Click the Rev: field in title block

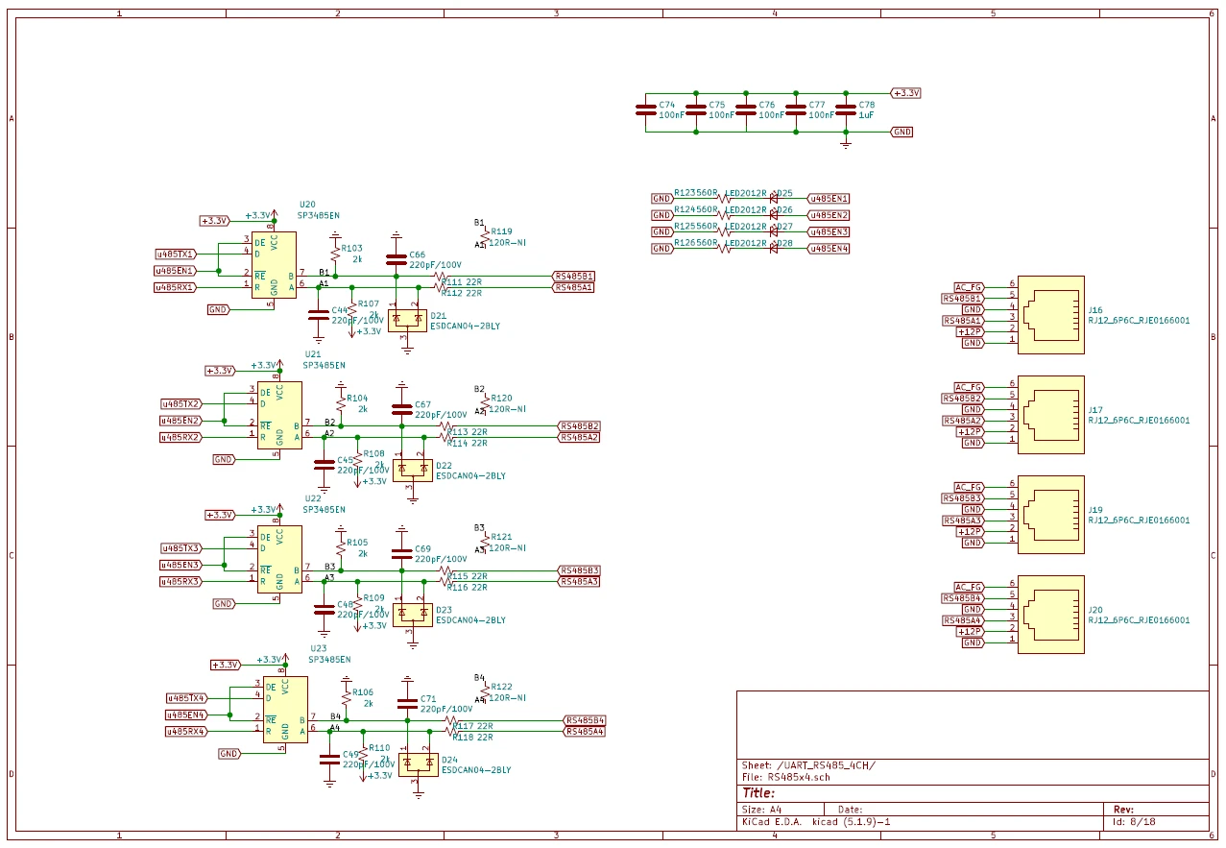pyautogui.click(x=1123, y=810)
